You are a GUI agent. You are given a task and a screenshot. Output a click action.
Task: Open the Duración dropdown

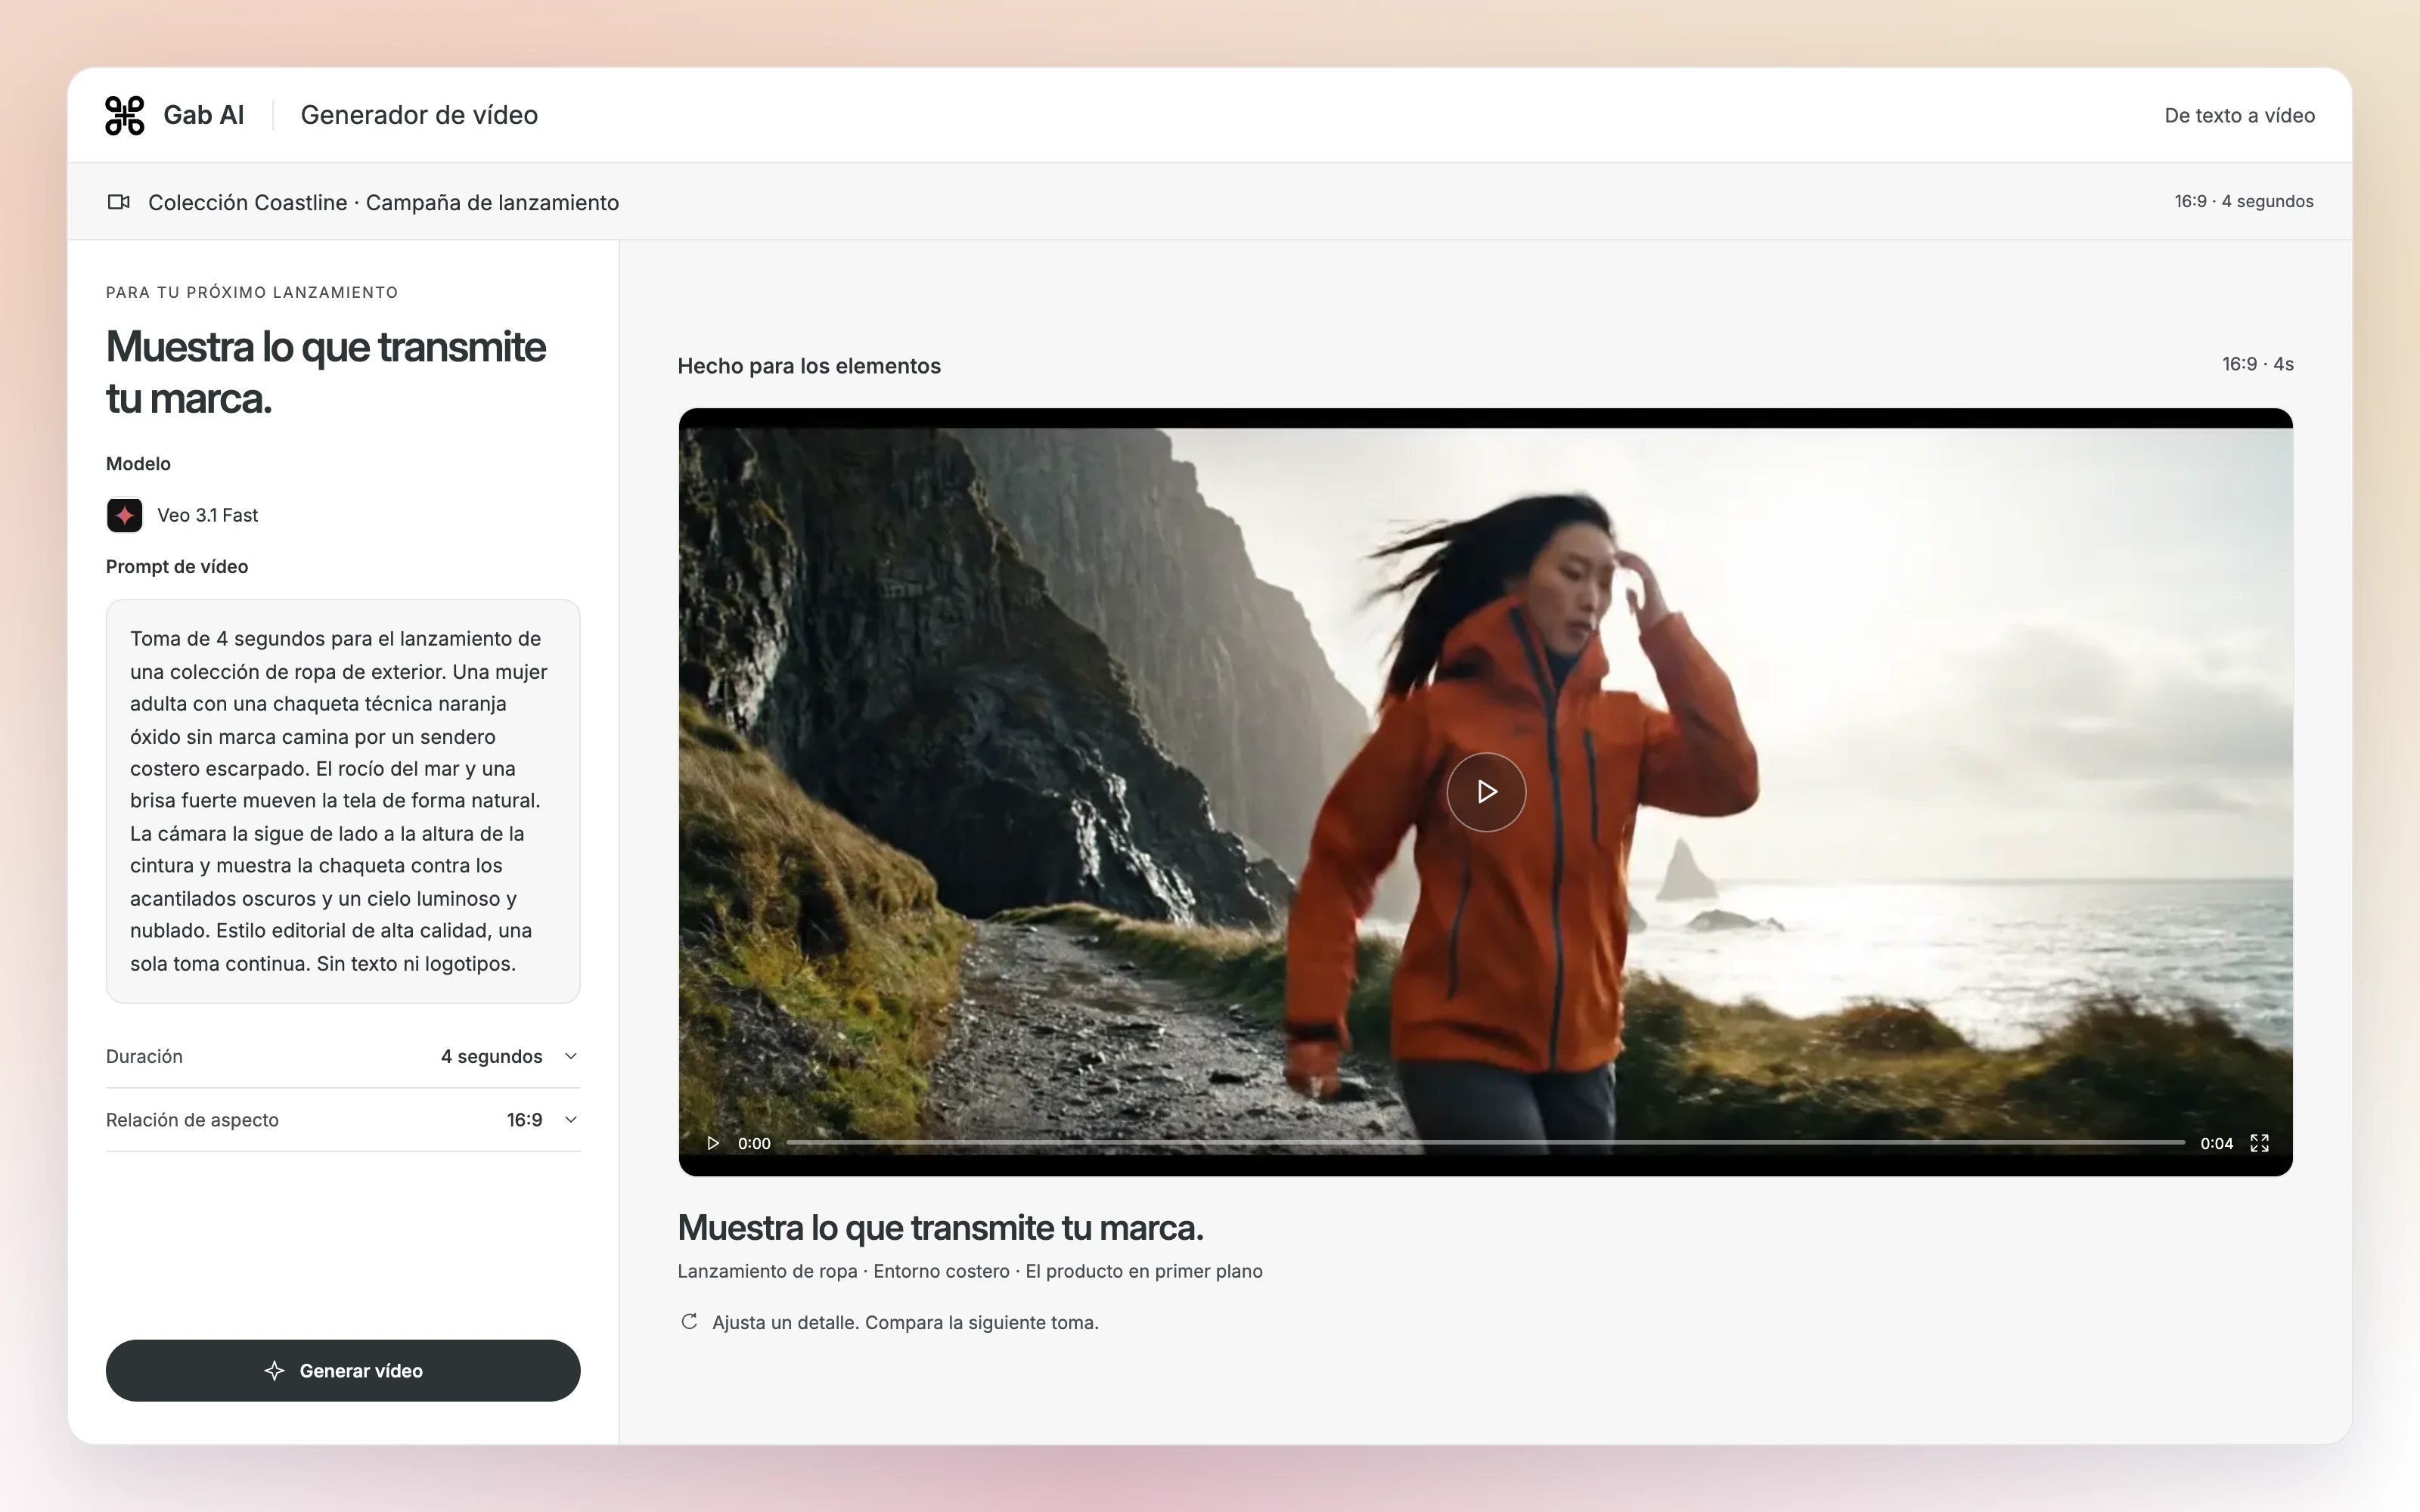[343, 1056]
